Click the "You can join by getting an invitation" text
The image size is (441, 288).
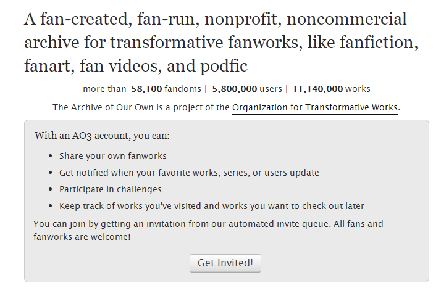click(x=208, y=224)
